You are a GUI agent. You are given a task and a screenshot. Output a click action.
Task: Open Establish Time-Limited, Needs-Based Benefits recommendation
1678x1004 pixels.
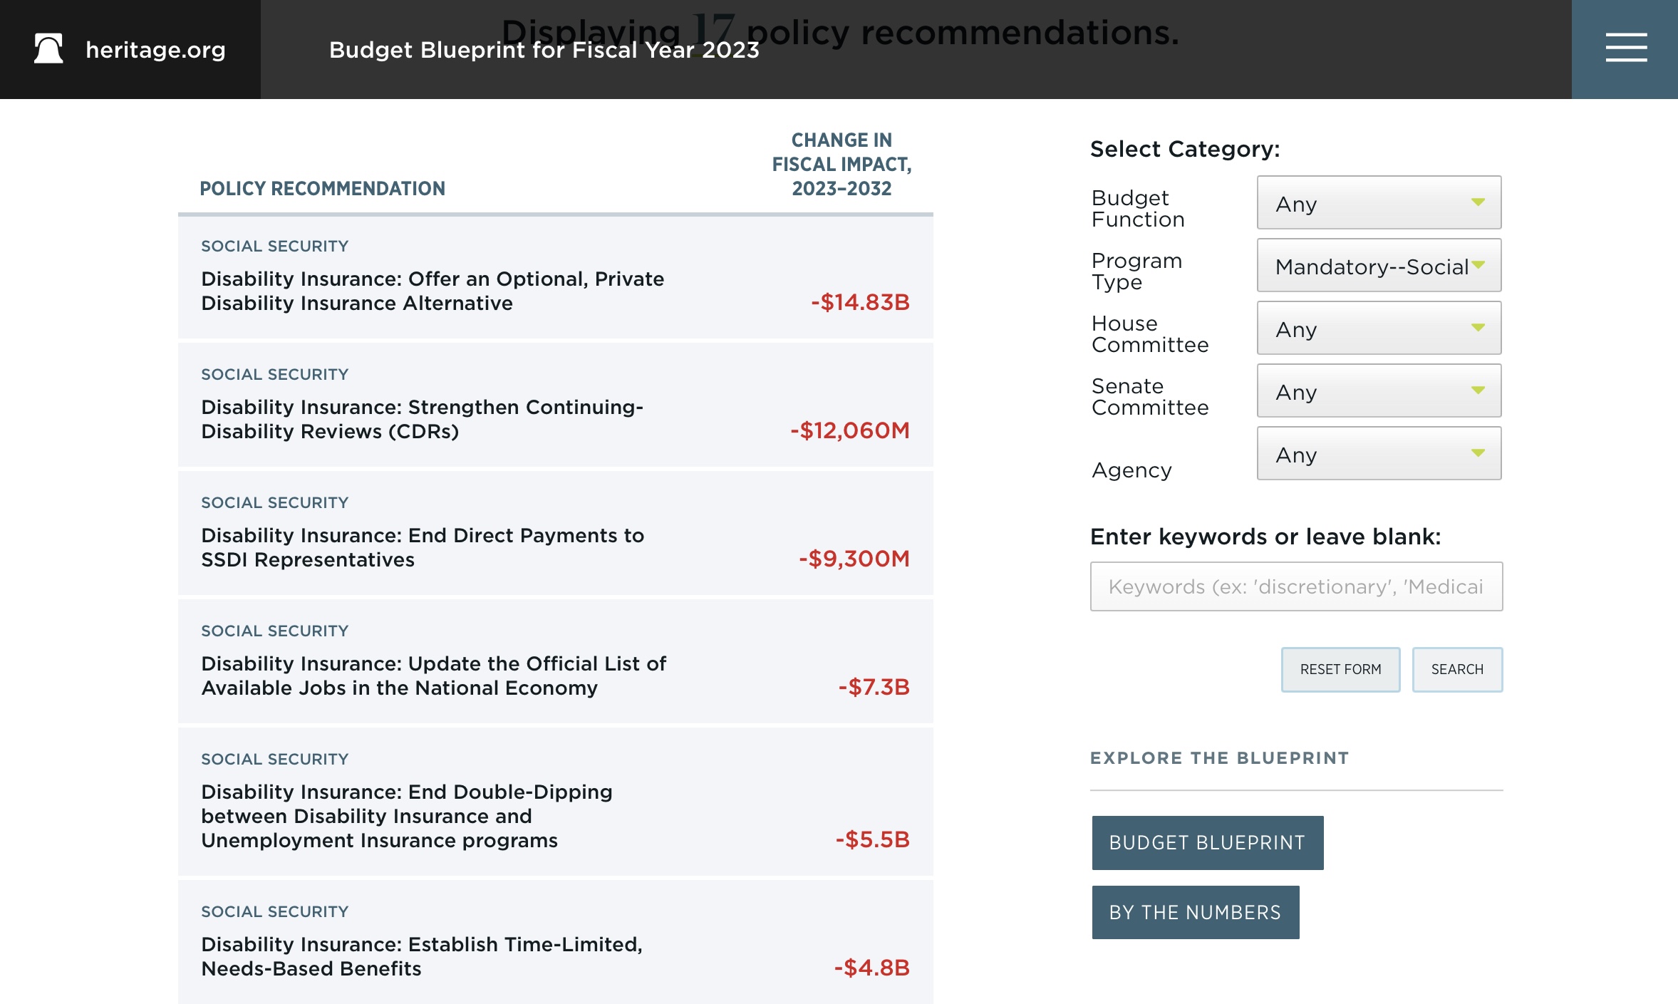click(421, 956)
